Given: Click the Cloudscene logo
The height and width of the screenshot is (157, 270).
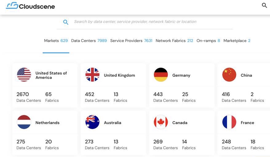Looking at the screenshot, I should (30, 6).
